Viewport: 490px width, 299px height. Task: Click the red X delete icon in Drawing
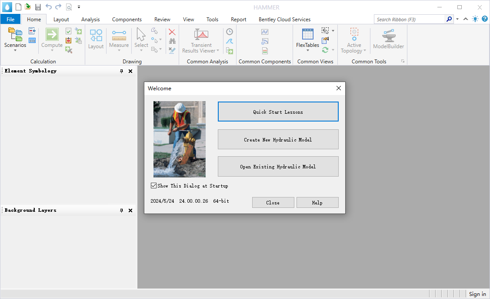click(x=172, y=32)
